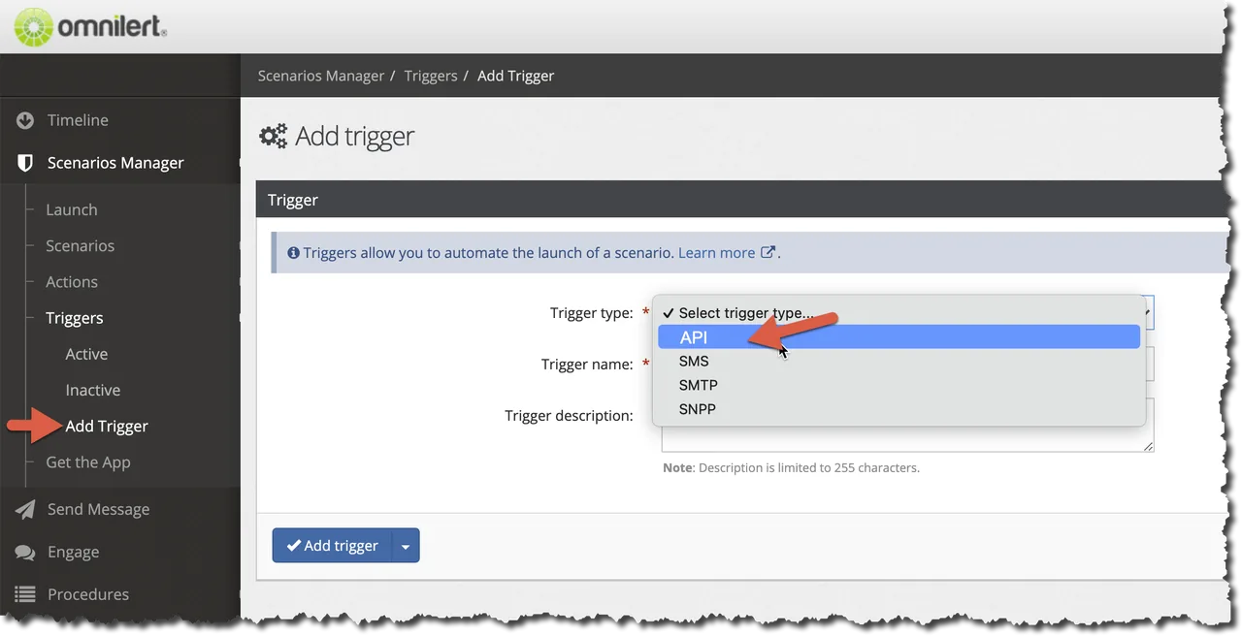Open Procedures in the sidebar
Viewport: 1242px width, 636px height.
[x=88, y=594]
